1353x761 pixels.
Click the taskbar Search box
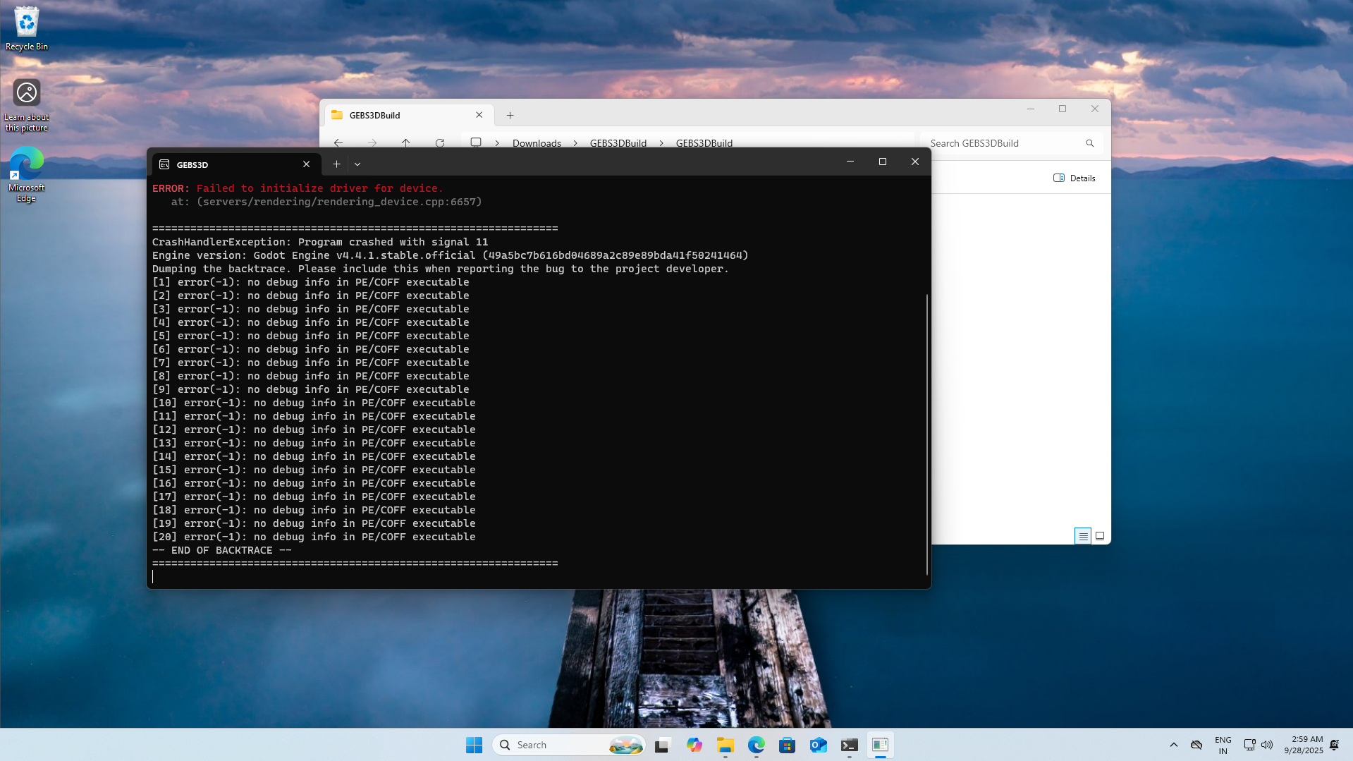click(569, 745)
